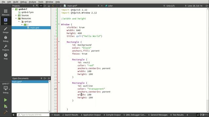The image size is (209, 117).
Task: Go forward in editor navigation history
Action: point(56,6)
